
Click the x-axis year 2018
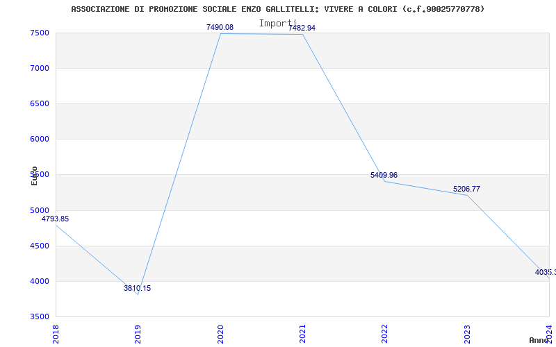(x=56, y=334)
